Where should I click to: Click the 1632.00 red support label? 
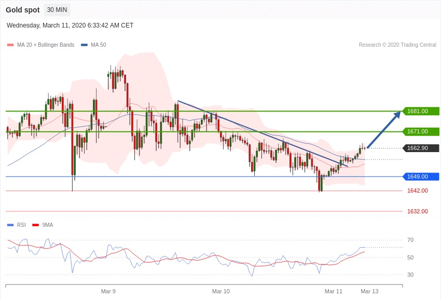417,211
